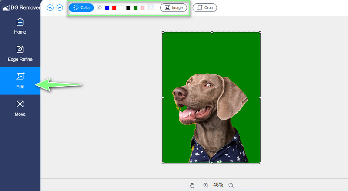This screenshot has height=191, width=348.
Task: Set background to black swatch
Action: click(128, 8)
